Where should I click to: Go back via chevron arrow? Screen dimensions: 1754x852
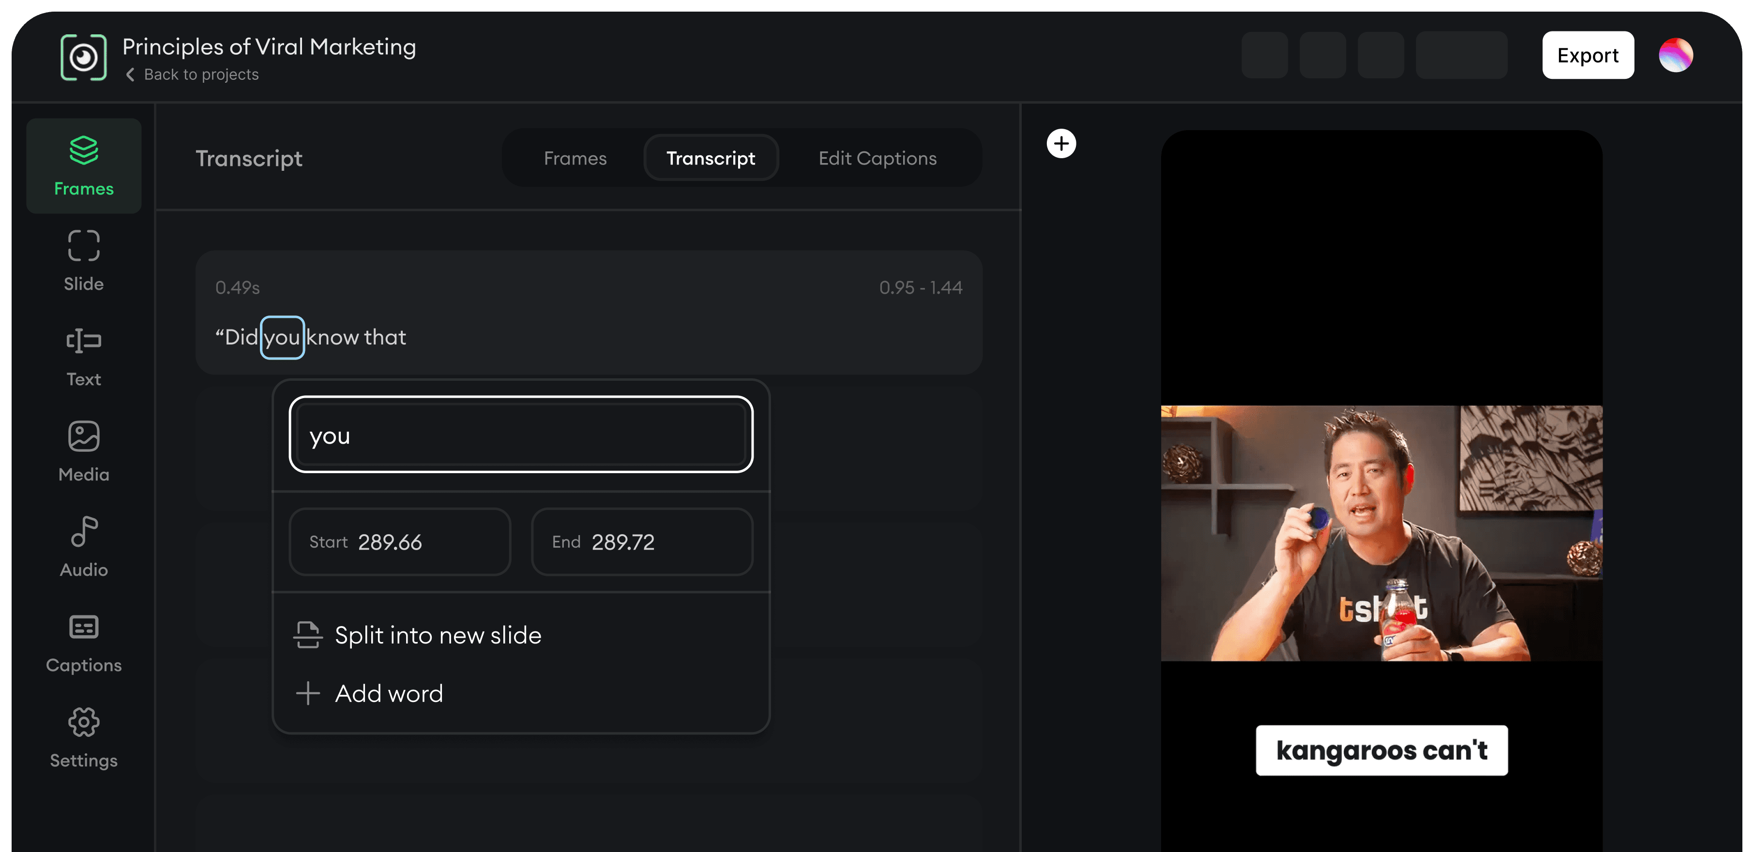[x=130, y=74]
